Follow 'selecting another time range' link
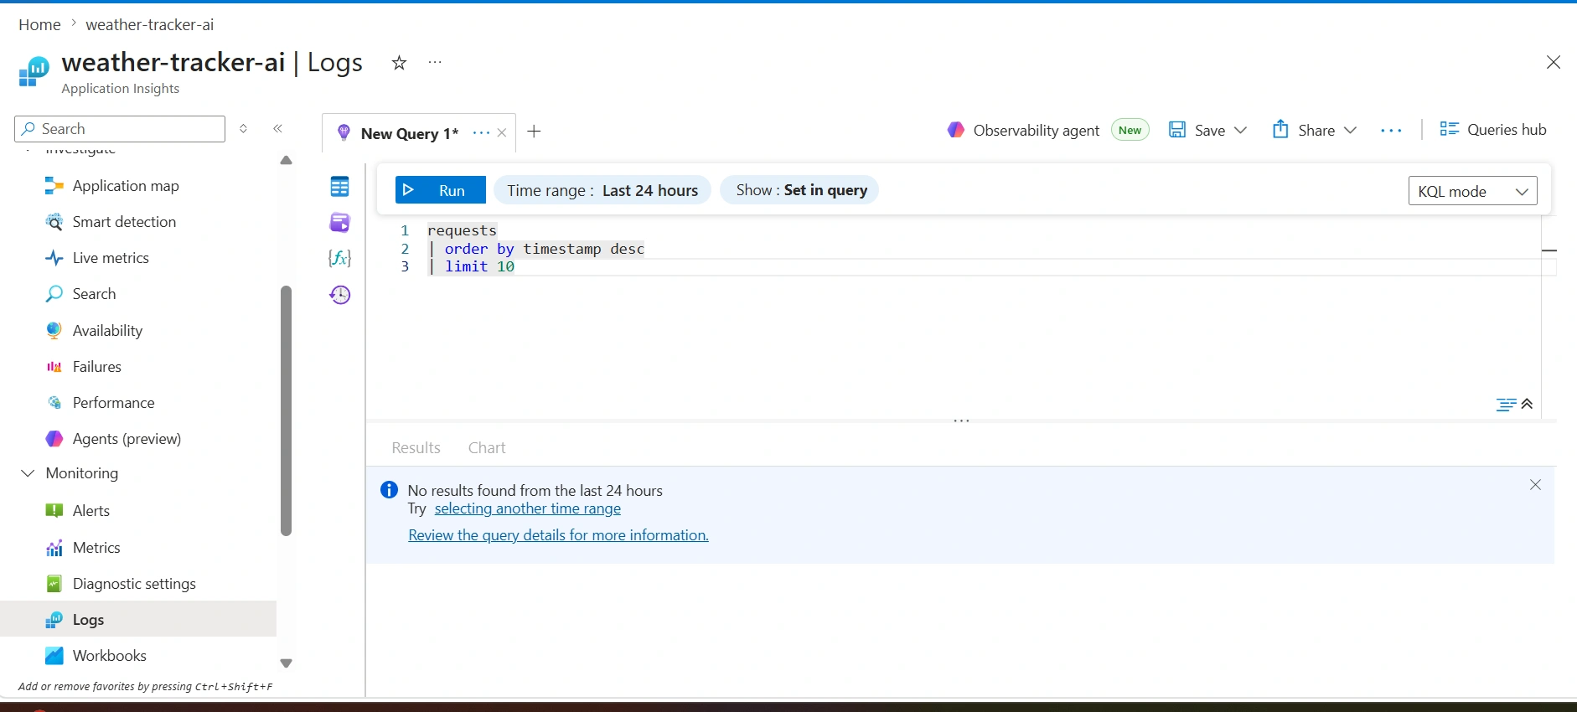Image resolution: width=1577 pixels, height=712 pixels. pyautogui.click(x=528, y=509)
